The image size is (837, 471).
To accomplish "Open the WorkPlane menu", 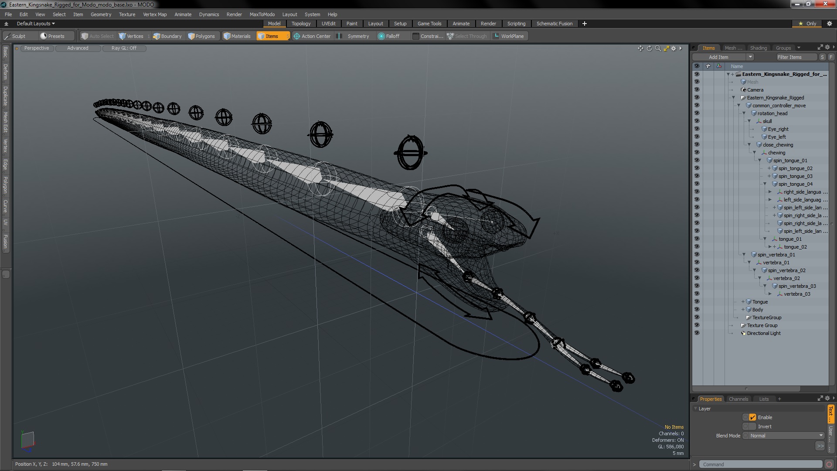I will [509, 36].
